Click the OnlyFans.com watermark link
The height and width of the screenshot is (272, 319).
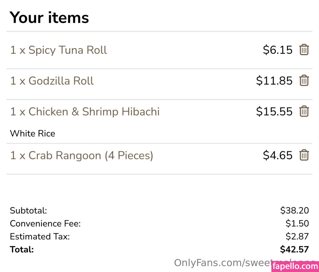[222, 263]
